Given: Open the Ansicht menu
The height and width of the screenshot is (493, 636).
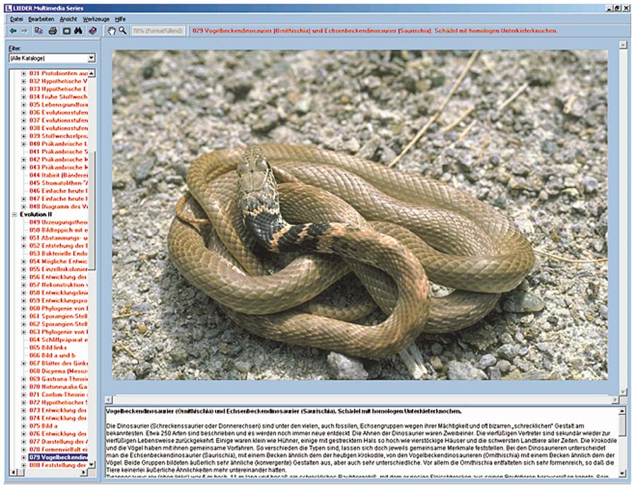Looking at the screenshot, I should click(68, 18).
